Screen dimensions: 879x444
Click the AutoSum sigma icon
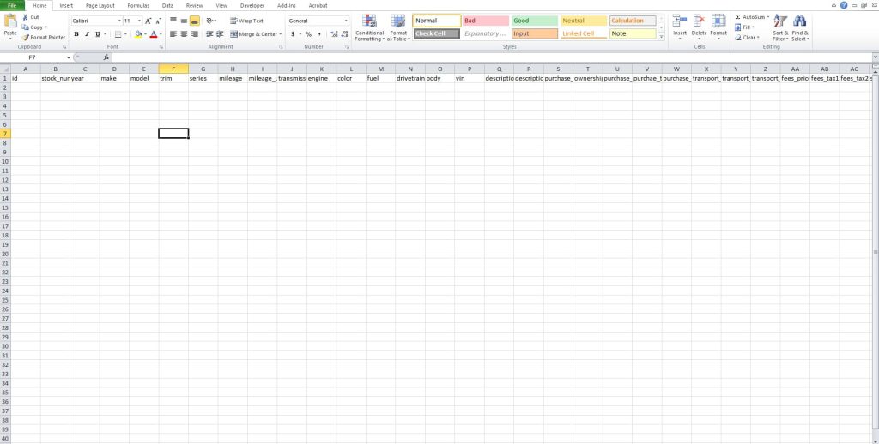pyautogui.click(x=737, y=17)
